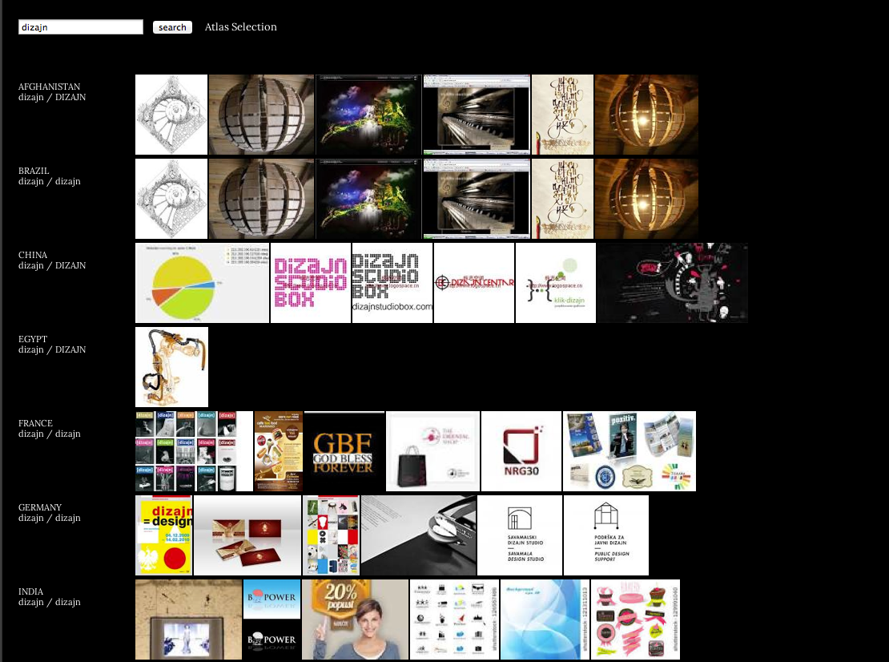Open Oriental Shop bag branding thumbnail
The width and height of the screenshot is (889, 662).
[x=432, y=451]
